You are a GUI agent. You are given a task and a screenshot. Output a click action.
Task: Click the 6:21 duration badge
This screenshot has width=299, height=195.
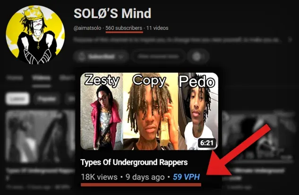[207, 142]
